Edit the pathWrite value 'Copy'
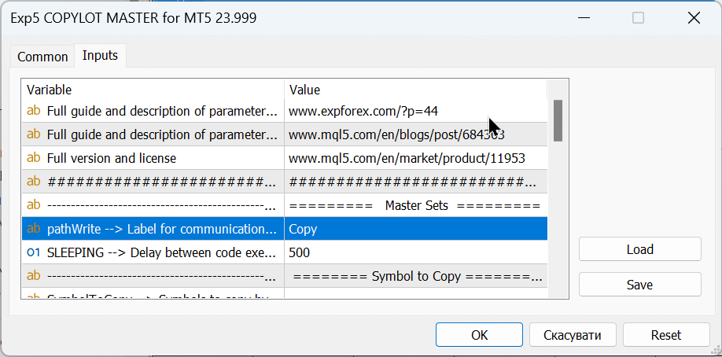722x357 pixels. (414, 229)
